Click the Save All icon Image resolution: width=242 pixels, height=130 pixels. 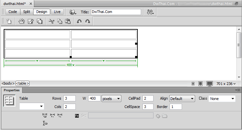(40, 21)
